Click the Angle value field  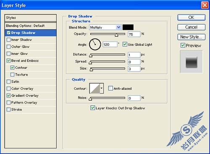(x=110, y=44)
